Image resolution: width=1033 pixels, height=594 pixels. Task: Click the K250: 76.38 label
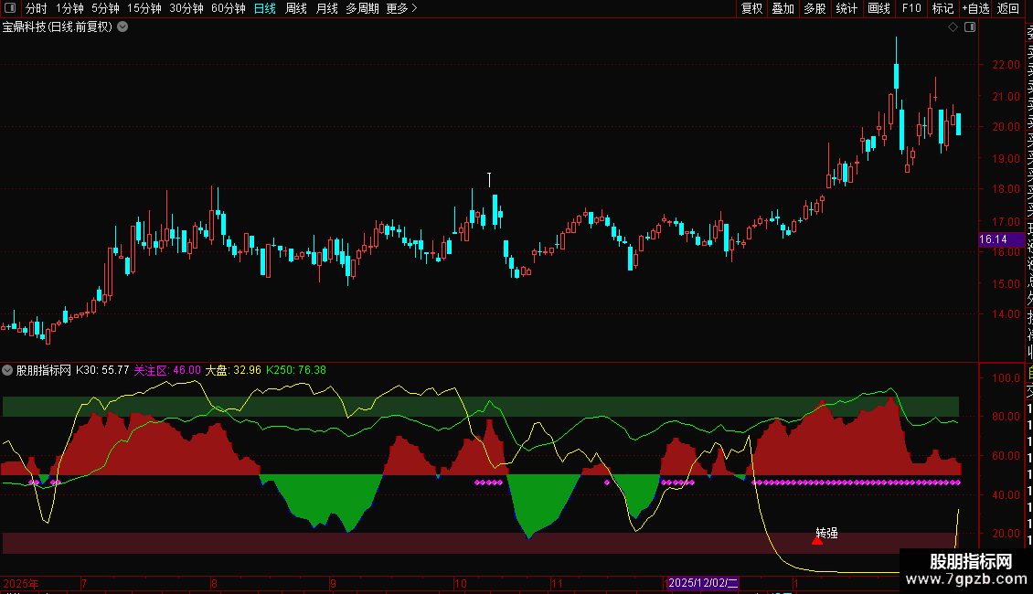tap(296, 370)
